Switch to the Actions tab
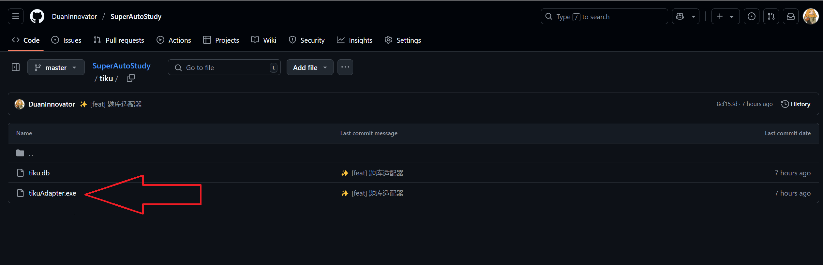 point(174,40)
